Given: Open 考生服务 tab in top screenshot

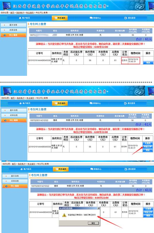Looking at the screenshot, I should (60, 18).
